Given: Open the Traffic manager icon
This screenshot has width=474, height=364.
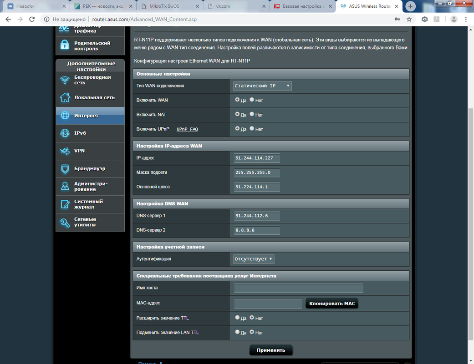Looking at the screenshot, I should pyautogui.click(x=64, y=29).
